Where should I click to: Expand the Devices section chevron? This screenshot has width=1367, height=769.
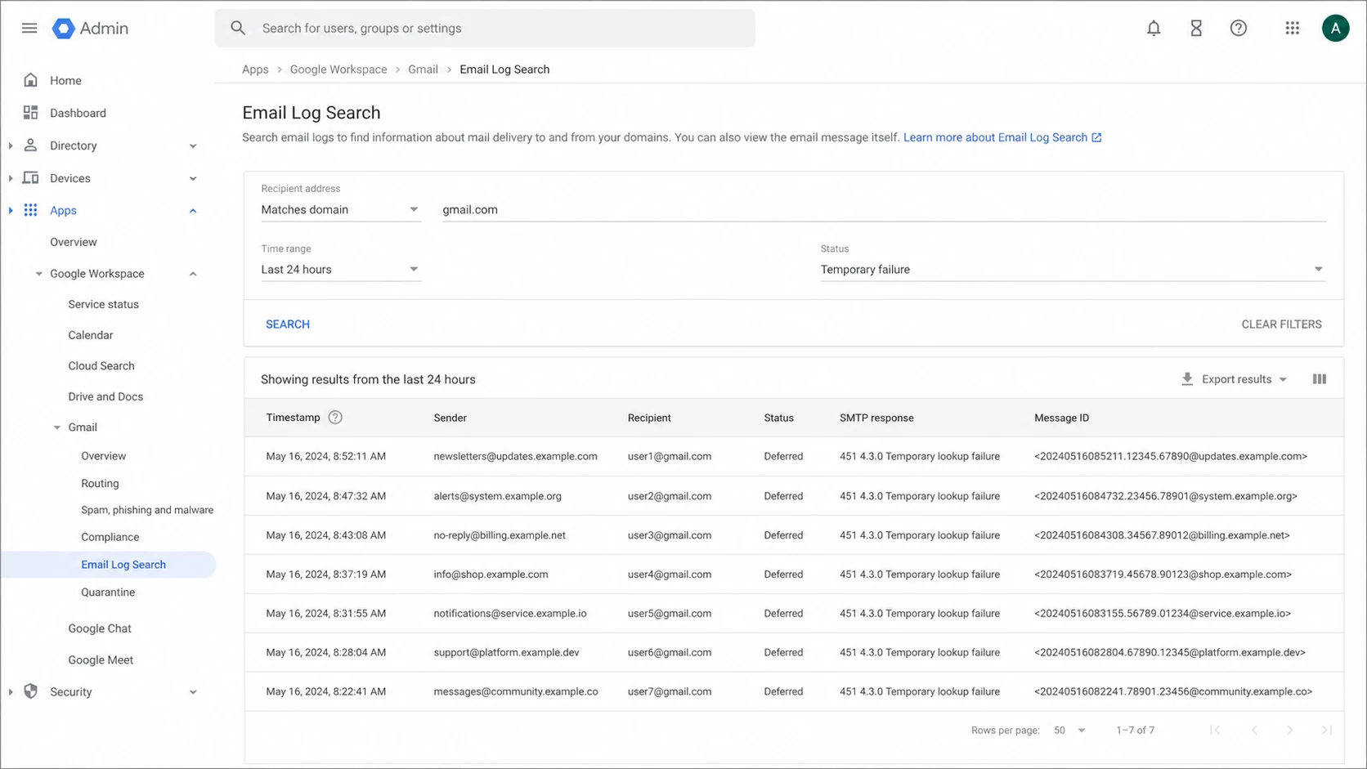point(193,179)
